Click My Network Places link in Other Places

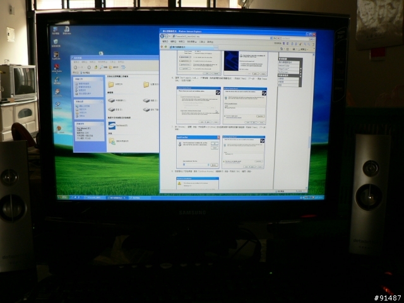(x=84, y=106)
